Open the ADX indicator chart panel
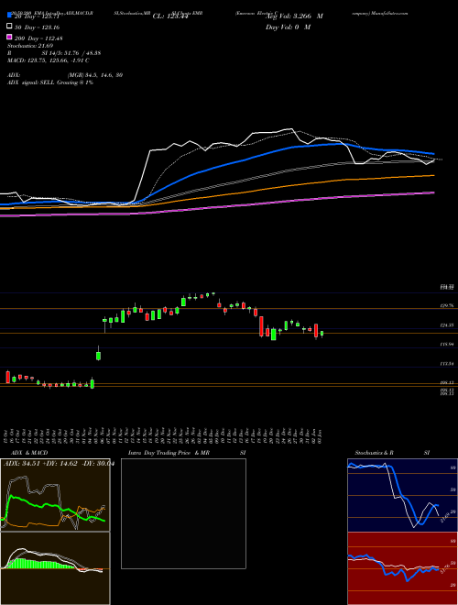This screenshot has height=605, width=458. (x=55, y=495)
